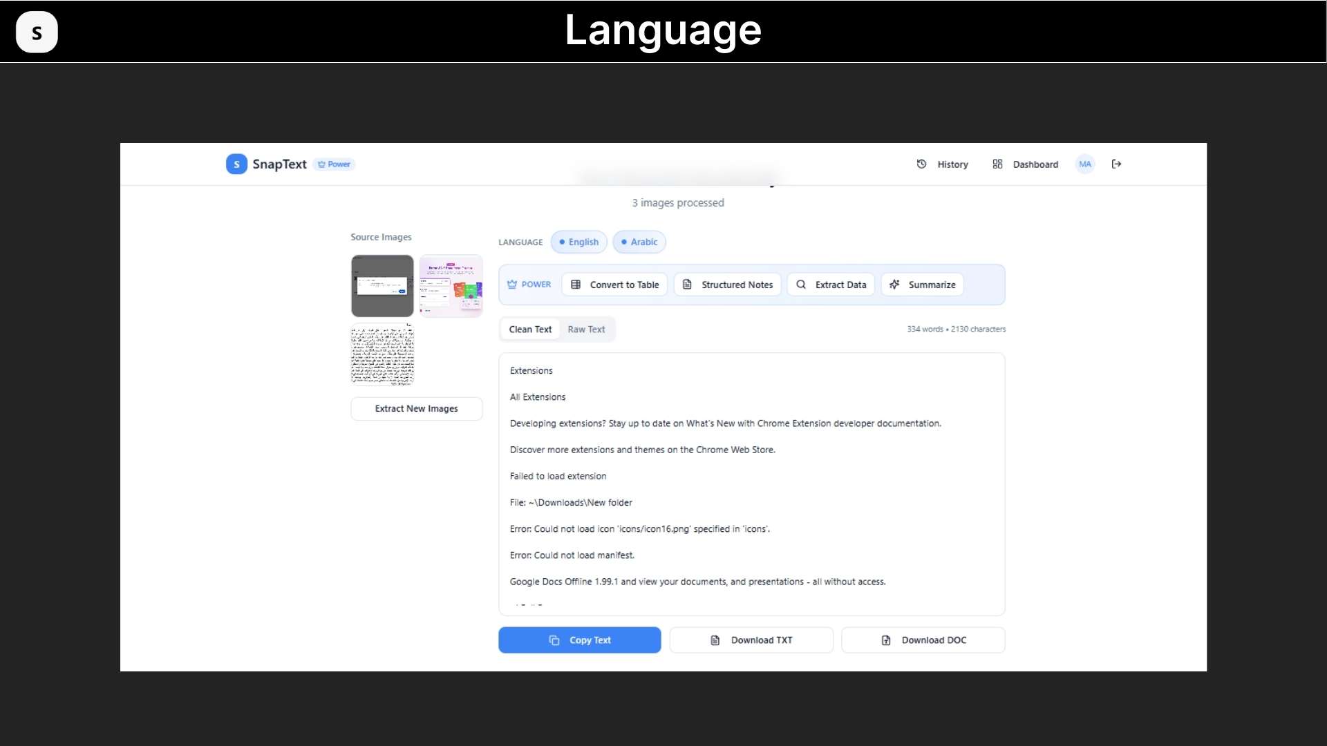1327x746 pixels.
Task: Click the Power crown badge
Action: coord(335,164)
